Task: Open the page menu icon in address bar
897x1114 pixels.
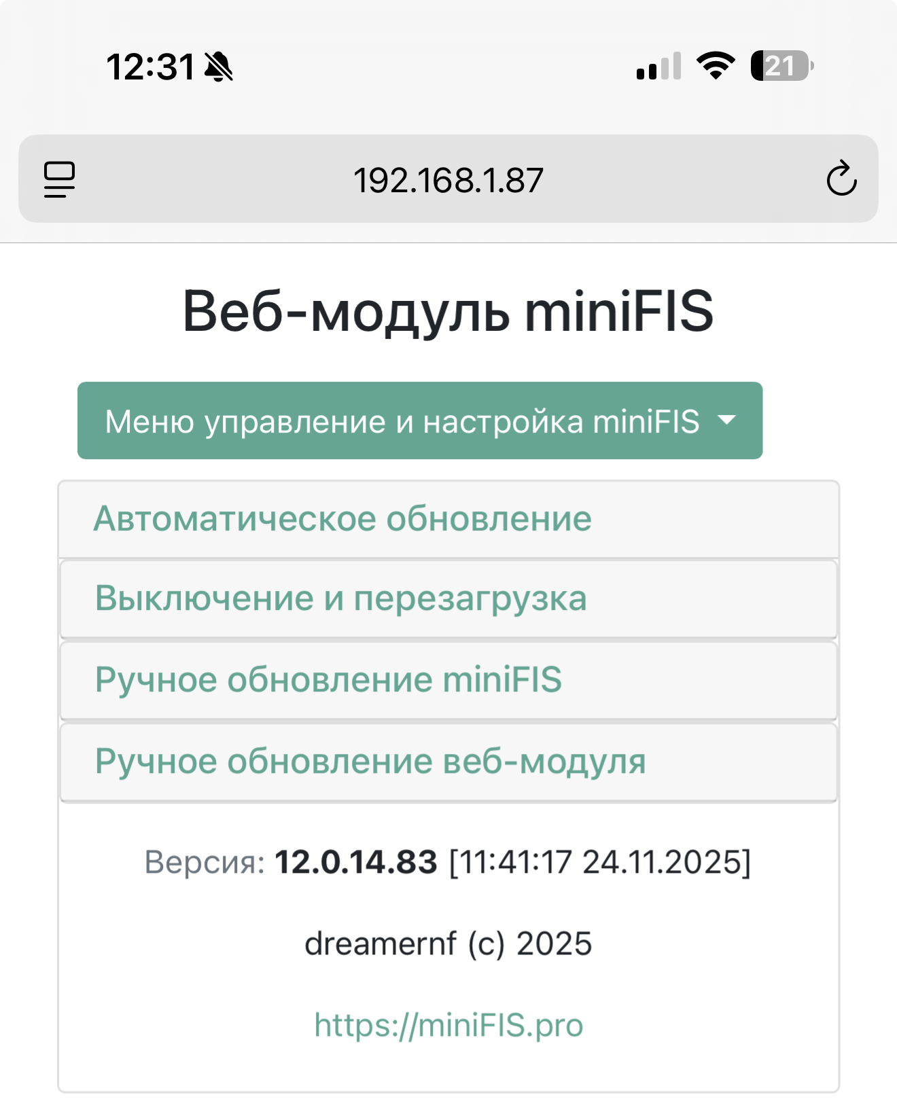Action: [60, 179]
